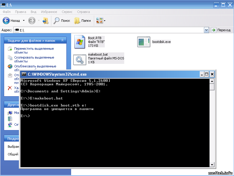The width and height of the screenshot is (234, 176).
Task: Toggle the Folders (Папки) pane
Action: click(x=82, y=21)
